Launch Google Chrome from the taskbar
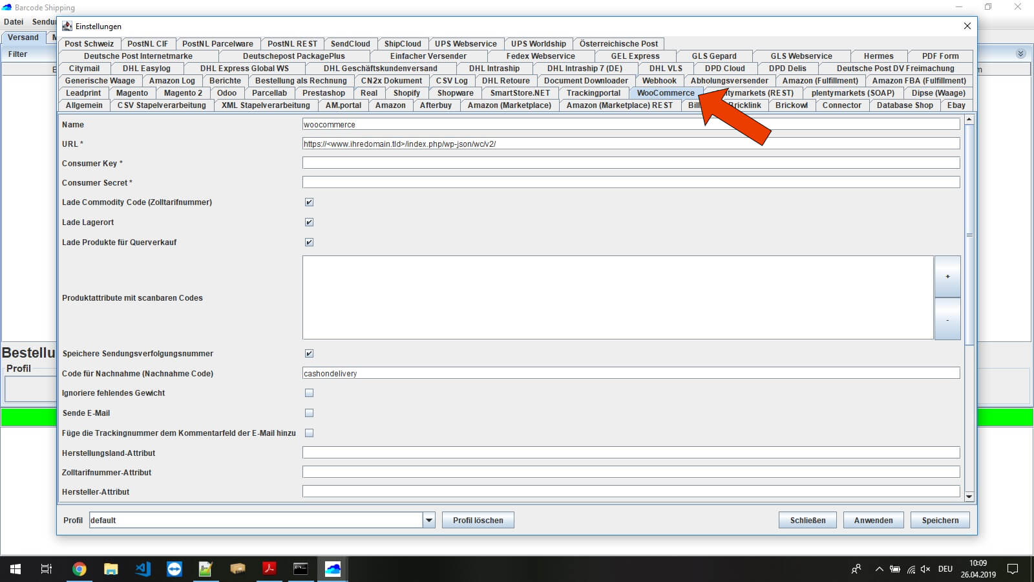 [79, 569]
